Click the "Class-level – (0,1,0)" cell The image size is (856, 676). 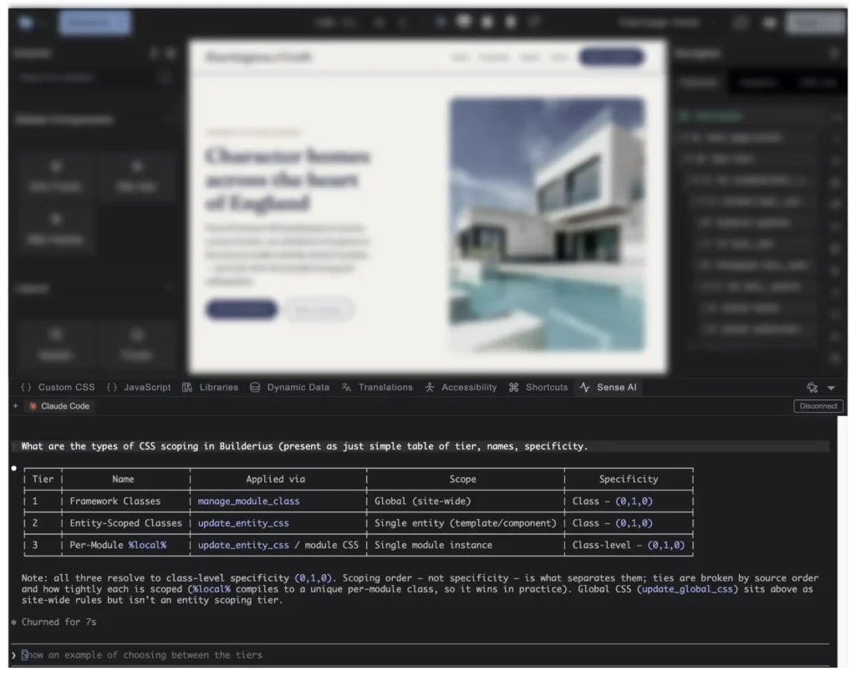(628, 545)
